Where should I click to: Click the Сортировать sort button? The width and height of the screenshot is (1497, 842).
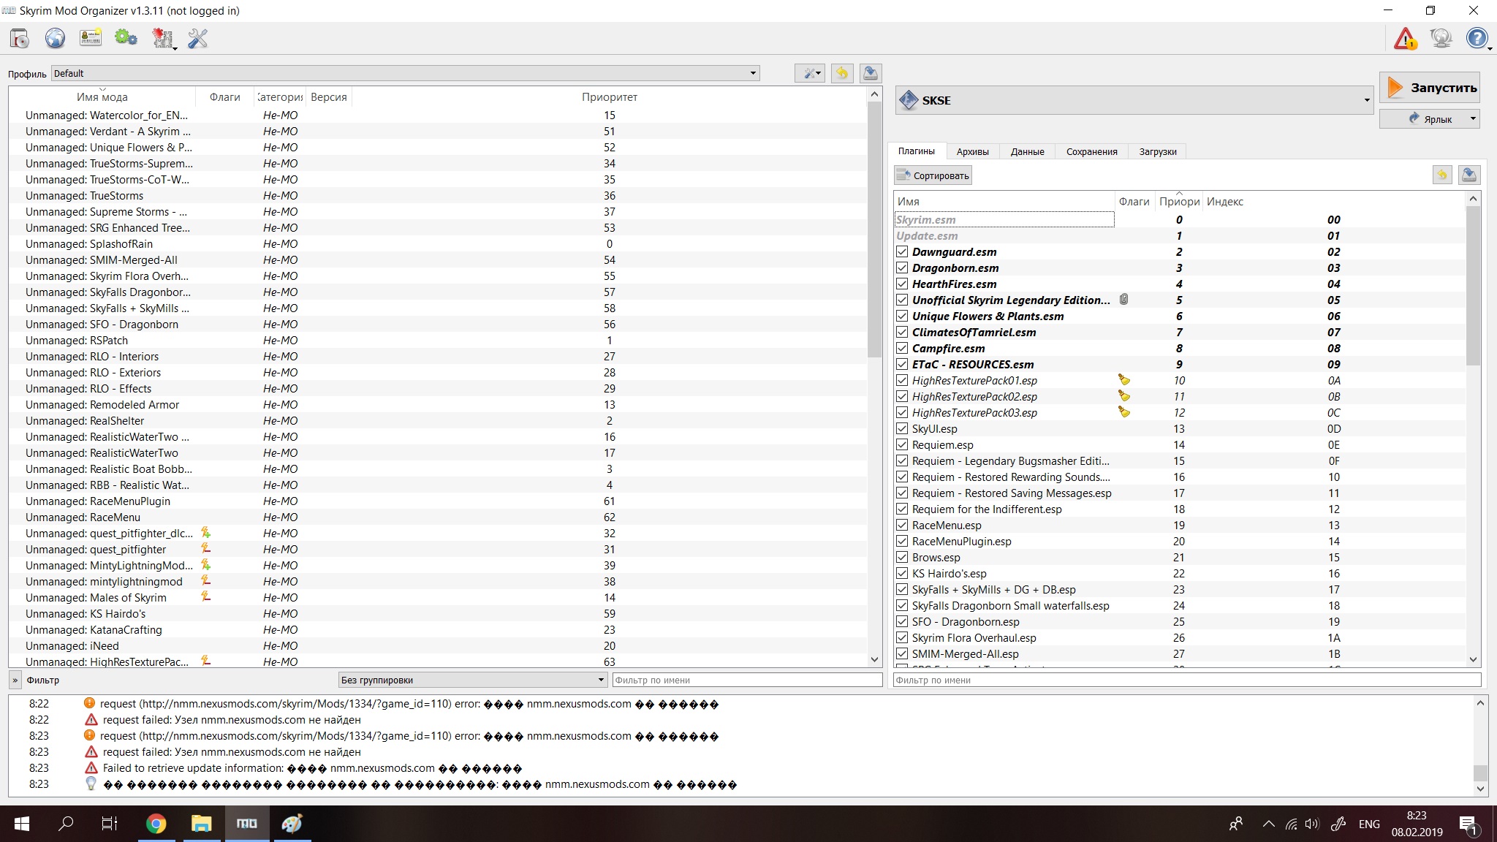pyautogui.click(x=933, y=175)
